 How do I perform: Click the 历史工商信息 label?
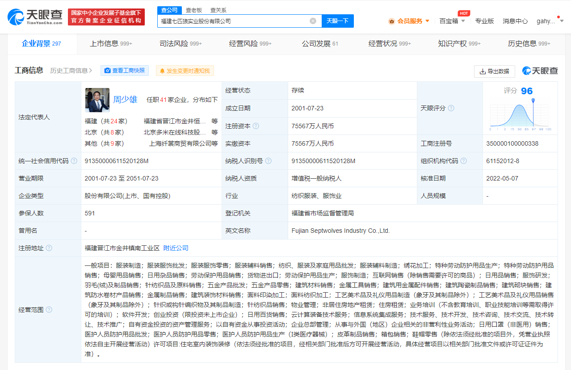pos(69,71)
